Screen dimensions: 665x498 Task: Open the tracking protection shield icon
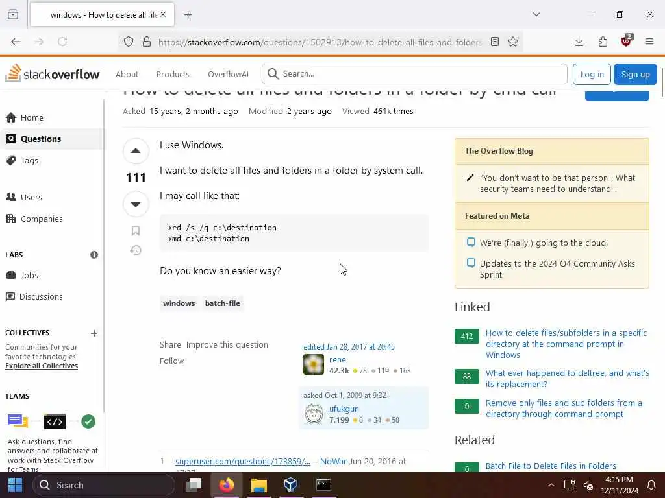[x=129, y=41]
